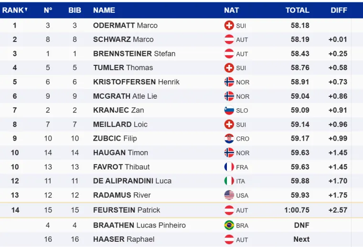Click the DIFF column header
363x247 pixels.
coord(339,10)
